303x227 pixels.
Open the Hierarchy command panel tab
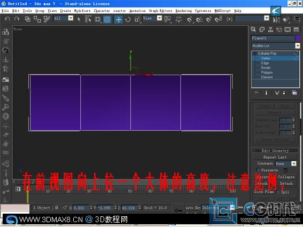pos(270,29)
